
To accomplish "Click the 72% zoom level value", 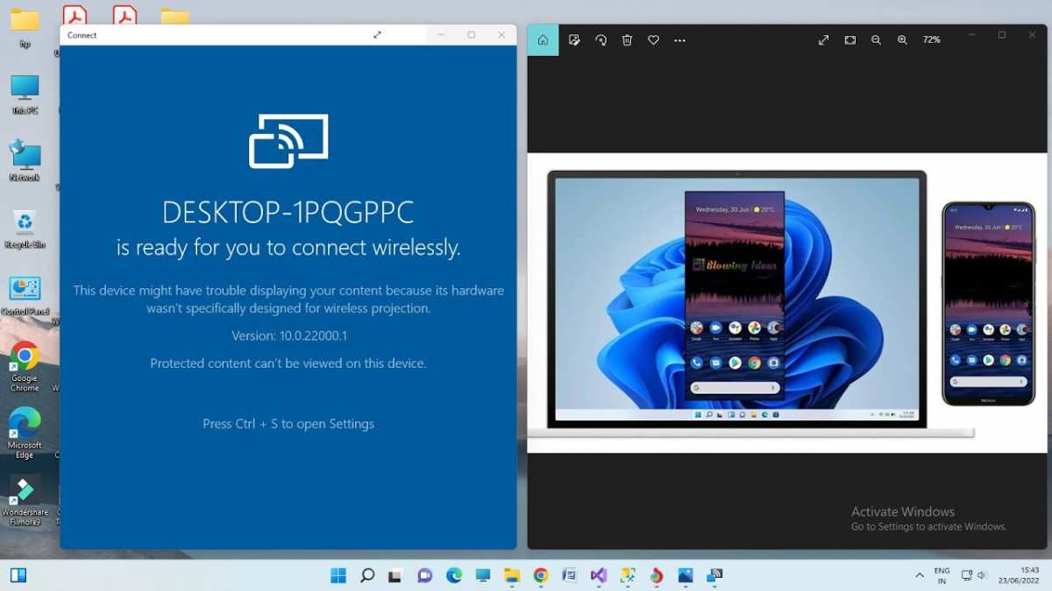I will [x=932, y=40].
